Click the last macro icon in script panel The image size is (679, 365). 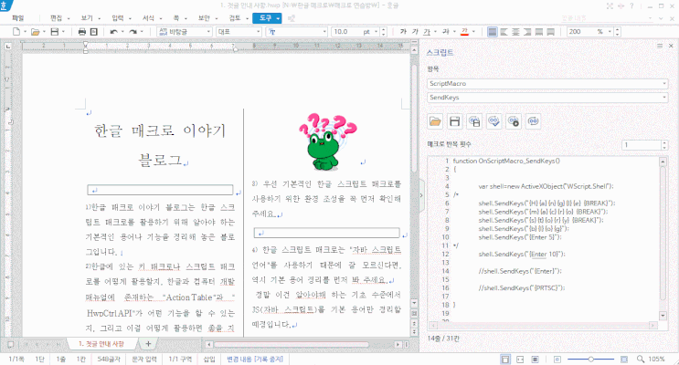pyautogui.click(x=533, y=121)
